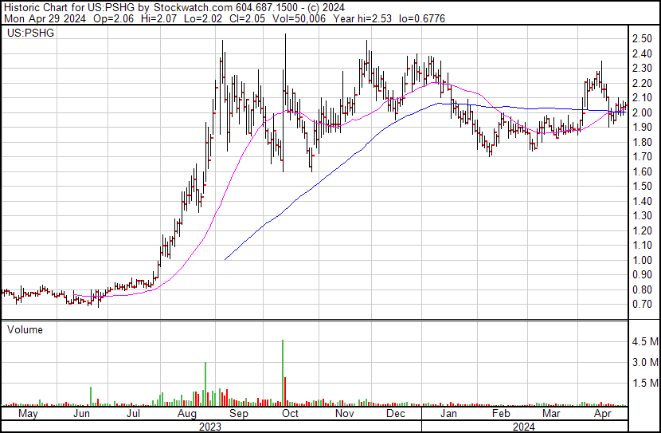The image size is (661, 433).
Task: Click the 2.50 price axis label
Action: click(642, 39)
